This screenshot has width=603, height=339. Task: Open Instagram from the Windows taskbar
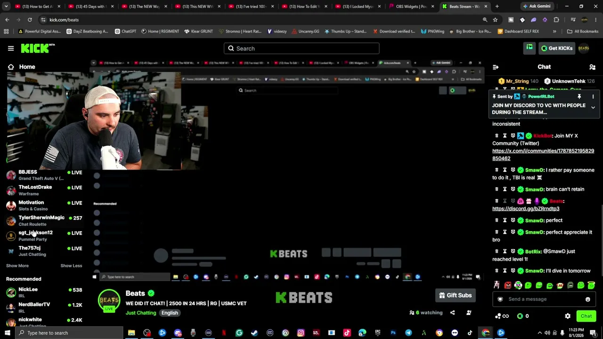tap(301, 333)
